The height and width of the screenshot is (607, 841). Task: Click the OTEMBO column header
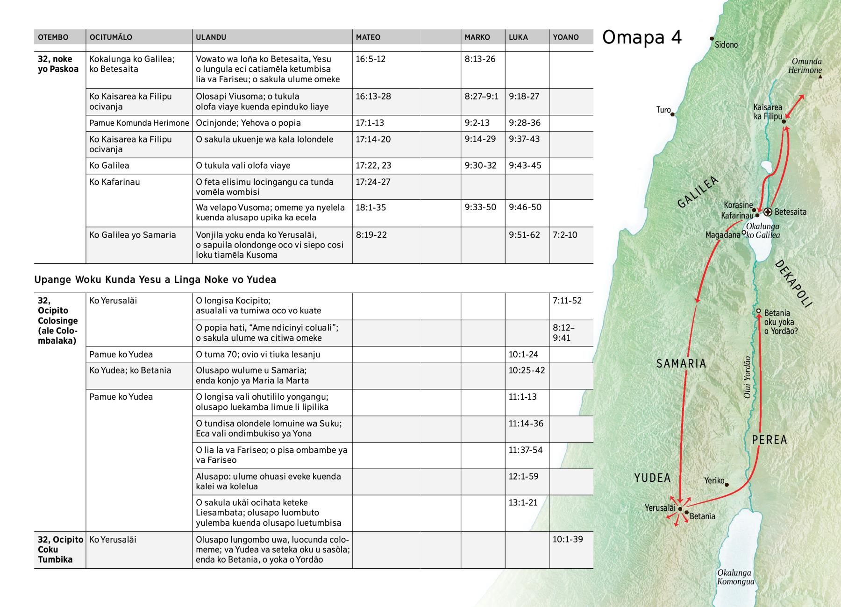53,37
